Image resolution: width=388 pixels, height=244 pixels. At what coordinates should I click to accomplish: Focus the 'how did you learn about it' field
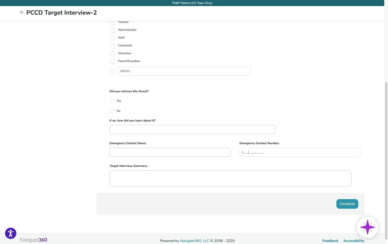click(193, 130)
